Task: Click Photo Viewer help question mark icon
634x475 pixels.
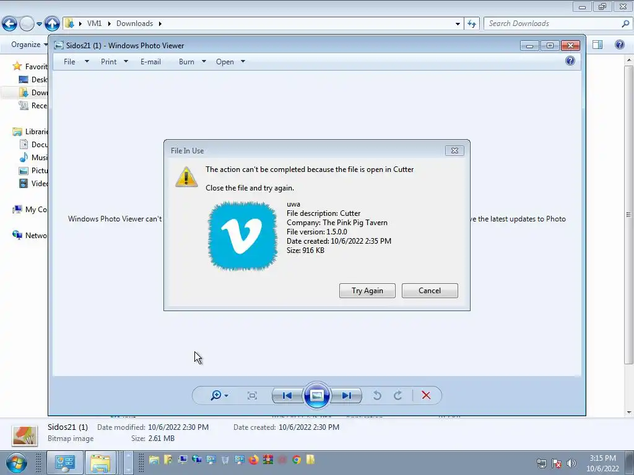Action: pyautogui.click(x=570, y=61)
